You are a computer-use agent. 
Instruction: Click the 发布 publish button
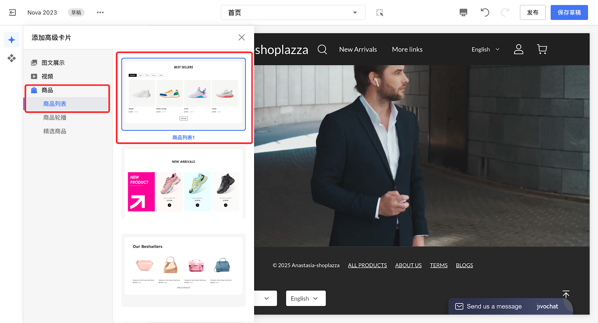click(x=533, y=13)
